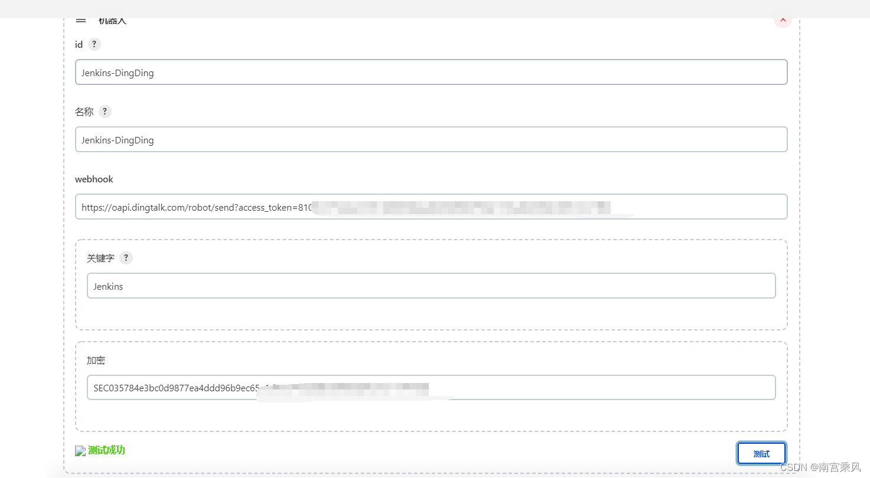Open help for the id field
This screenshot has width=870, height=478.
[x=94, y=44]
